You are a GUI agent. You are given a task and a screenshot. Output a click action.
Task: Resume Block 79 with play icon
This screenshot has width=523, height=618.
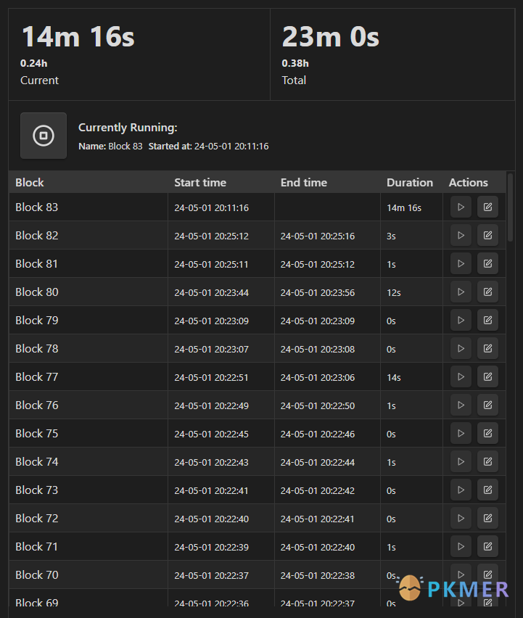tap(461, 321)
